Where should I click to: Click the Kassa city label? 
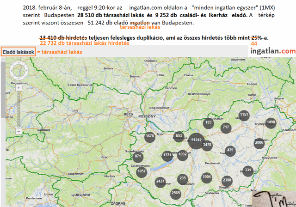252,95
